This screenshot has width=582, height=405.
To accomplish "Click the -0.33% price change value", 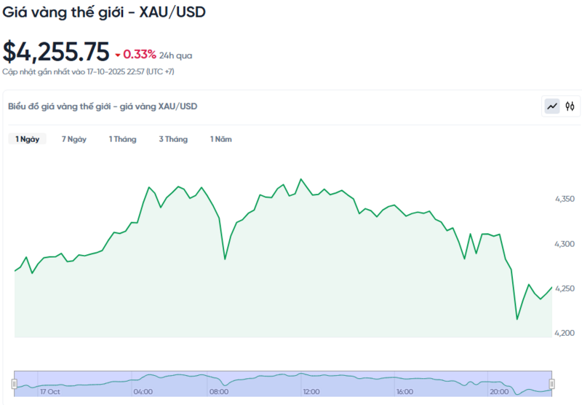I will tap(139, 54).
